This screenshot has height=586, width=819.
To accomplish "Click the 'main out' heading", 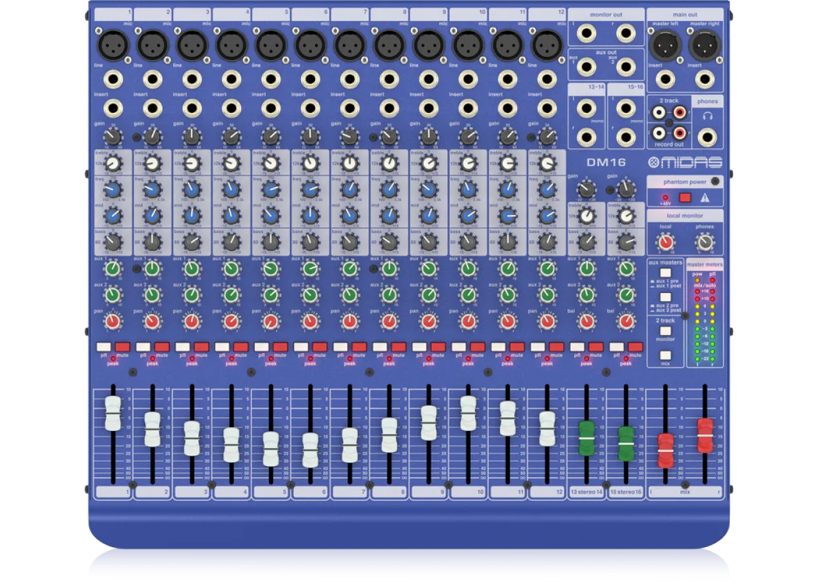I will [x=685, y=15].
